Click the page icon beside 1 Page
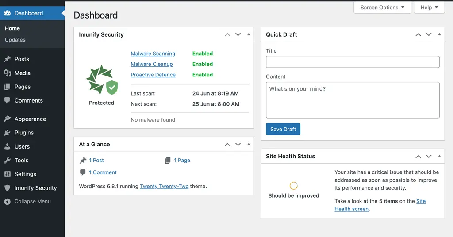 (168, 161)
